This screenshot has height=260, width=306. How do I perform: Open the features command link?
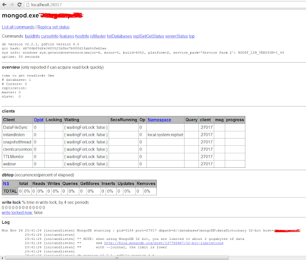tap(67, 36)
